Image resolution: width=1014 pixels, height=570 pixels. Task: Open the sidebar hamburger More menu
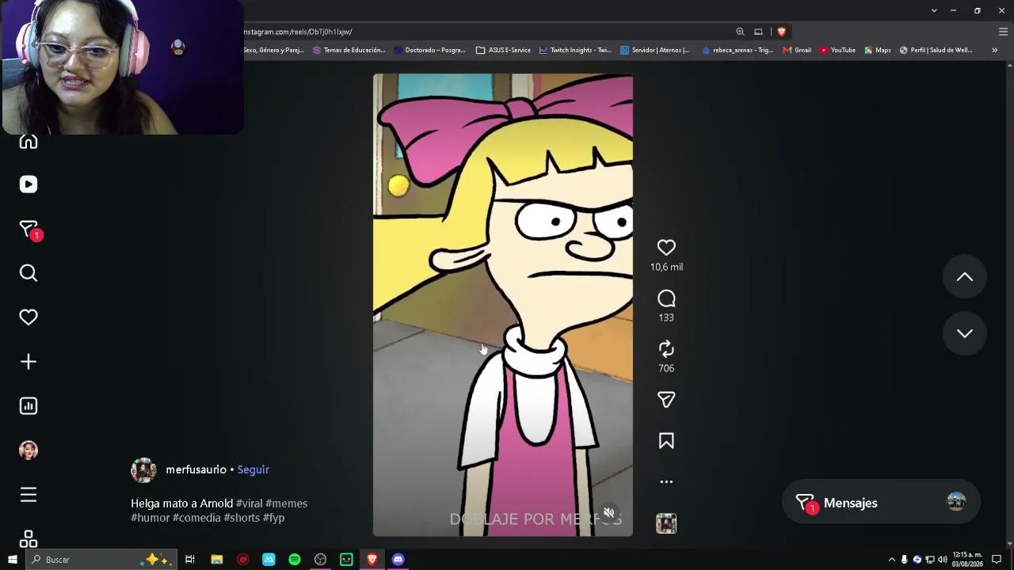click(29, 495)
